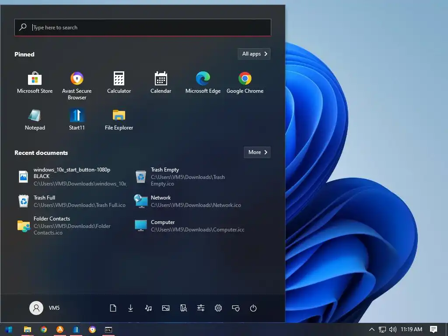Open the Calendar pinned app
This screenshot has width=448, height=336.
click(x=161, y=83)
